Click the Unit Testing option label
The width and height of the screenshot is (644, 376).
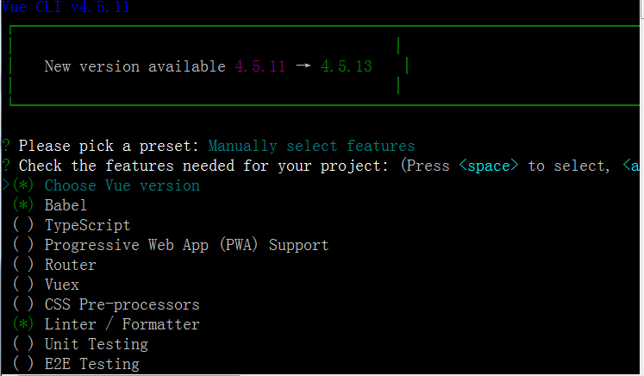coord(96,344)
